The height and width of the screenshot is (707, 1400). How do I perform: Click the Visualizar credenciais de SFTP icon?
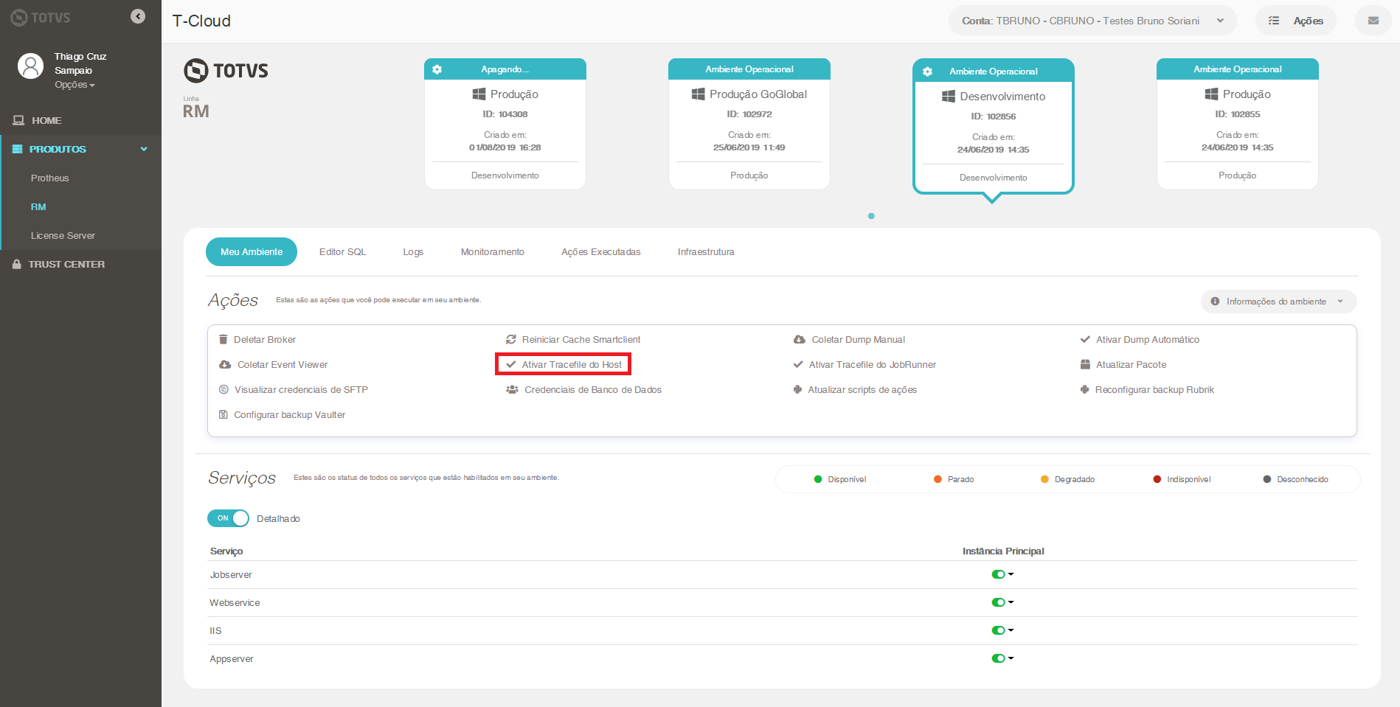223,389
